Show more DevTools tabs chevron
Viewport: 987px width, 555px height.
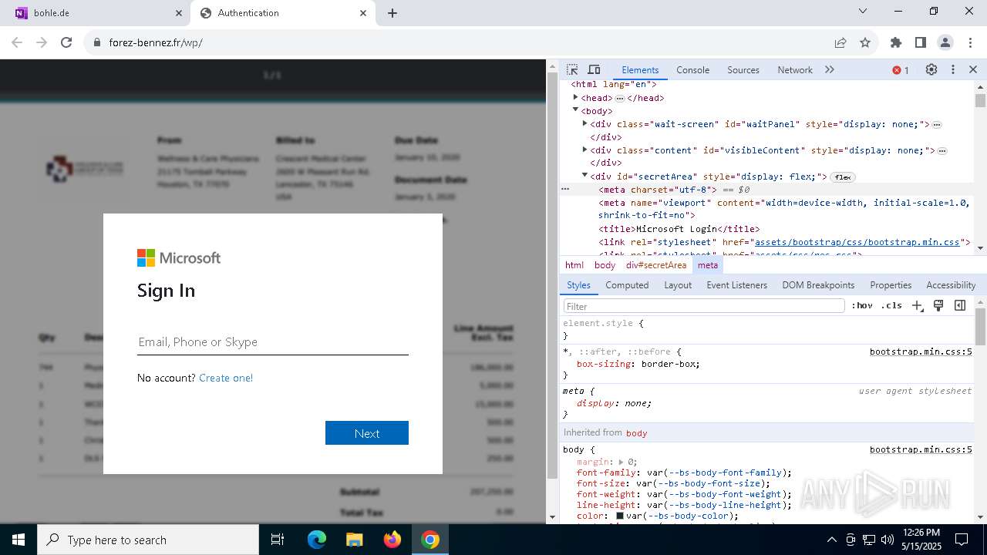[830, 69]
